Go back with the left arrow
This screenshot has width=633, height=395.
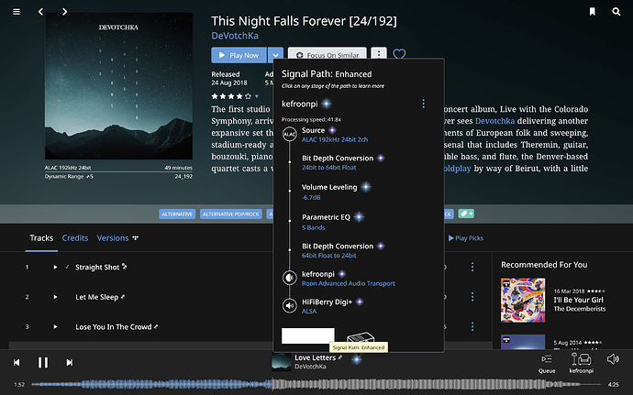pos(40,12)
